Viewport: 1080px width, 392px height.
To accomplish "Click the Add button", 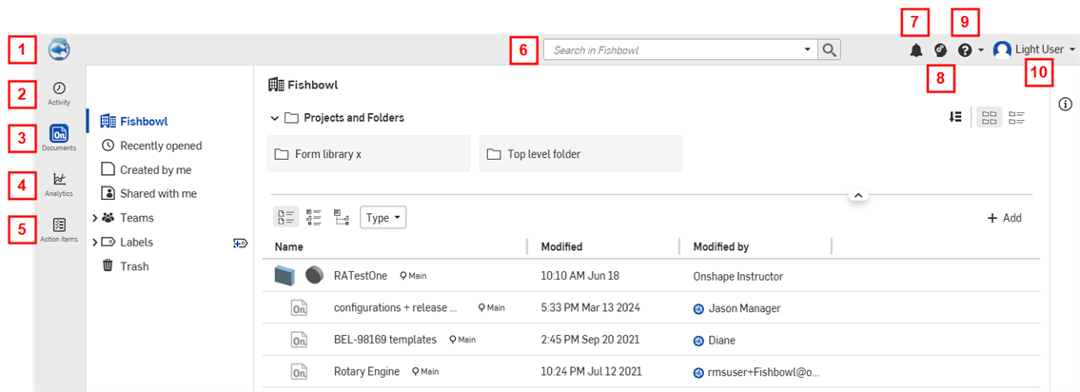I will [x=1004, y=218].
